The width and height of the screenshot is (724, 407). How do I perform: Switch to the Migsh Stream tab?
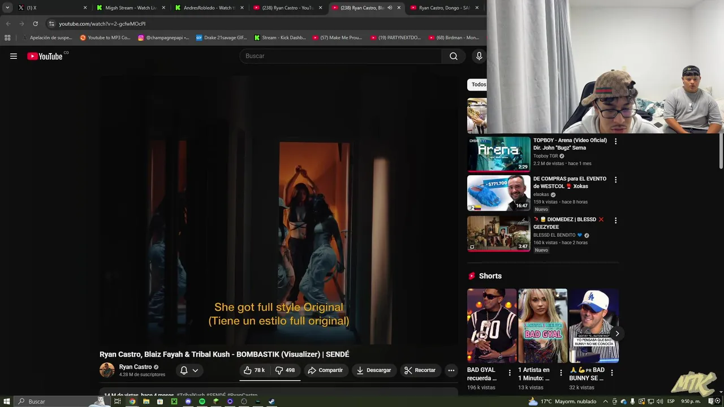[131, 8]
